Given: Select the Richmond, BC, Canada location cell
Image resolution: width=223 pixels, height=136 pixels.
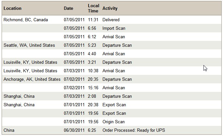Looking at the screenshot, I should pos(26,20).
